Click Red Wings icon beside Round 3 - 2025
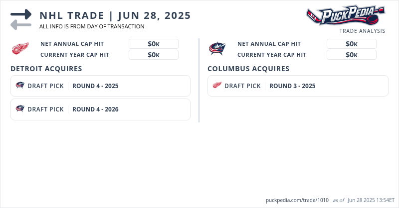The width and height of the screenshot is (399, 208). (x=217, y=86)
